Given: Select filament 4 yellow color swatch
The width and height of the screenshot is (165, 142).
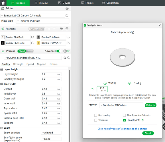Looking at the screenshot, I should pos(38,43).
